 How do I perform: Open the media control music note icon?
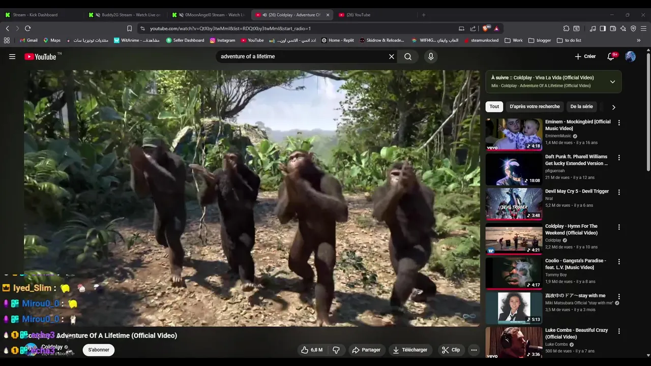[593, 28]
